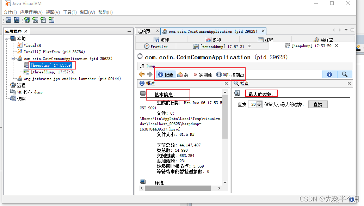Close the 检查 section panel
This screenshot has height=206, width=364.
point(349,83)
